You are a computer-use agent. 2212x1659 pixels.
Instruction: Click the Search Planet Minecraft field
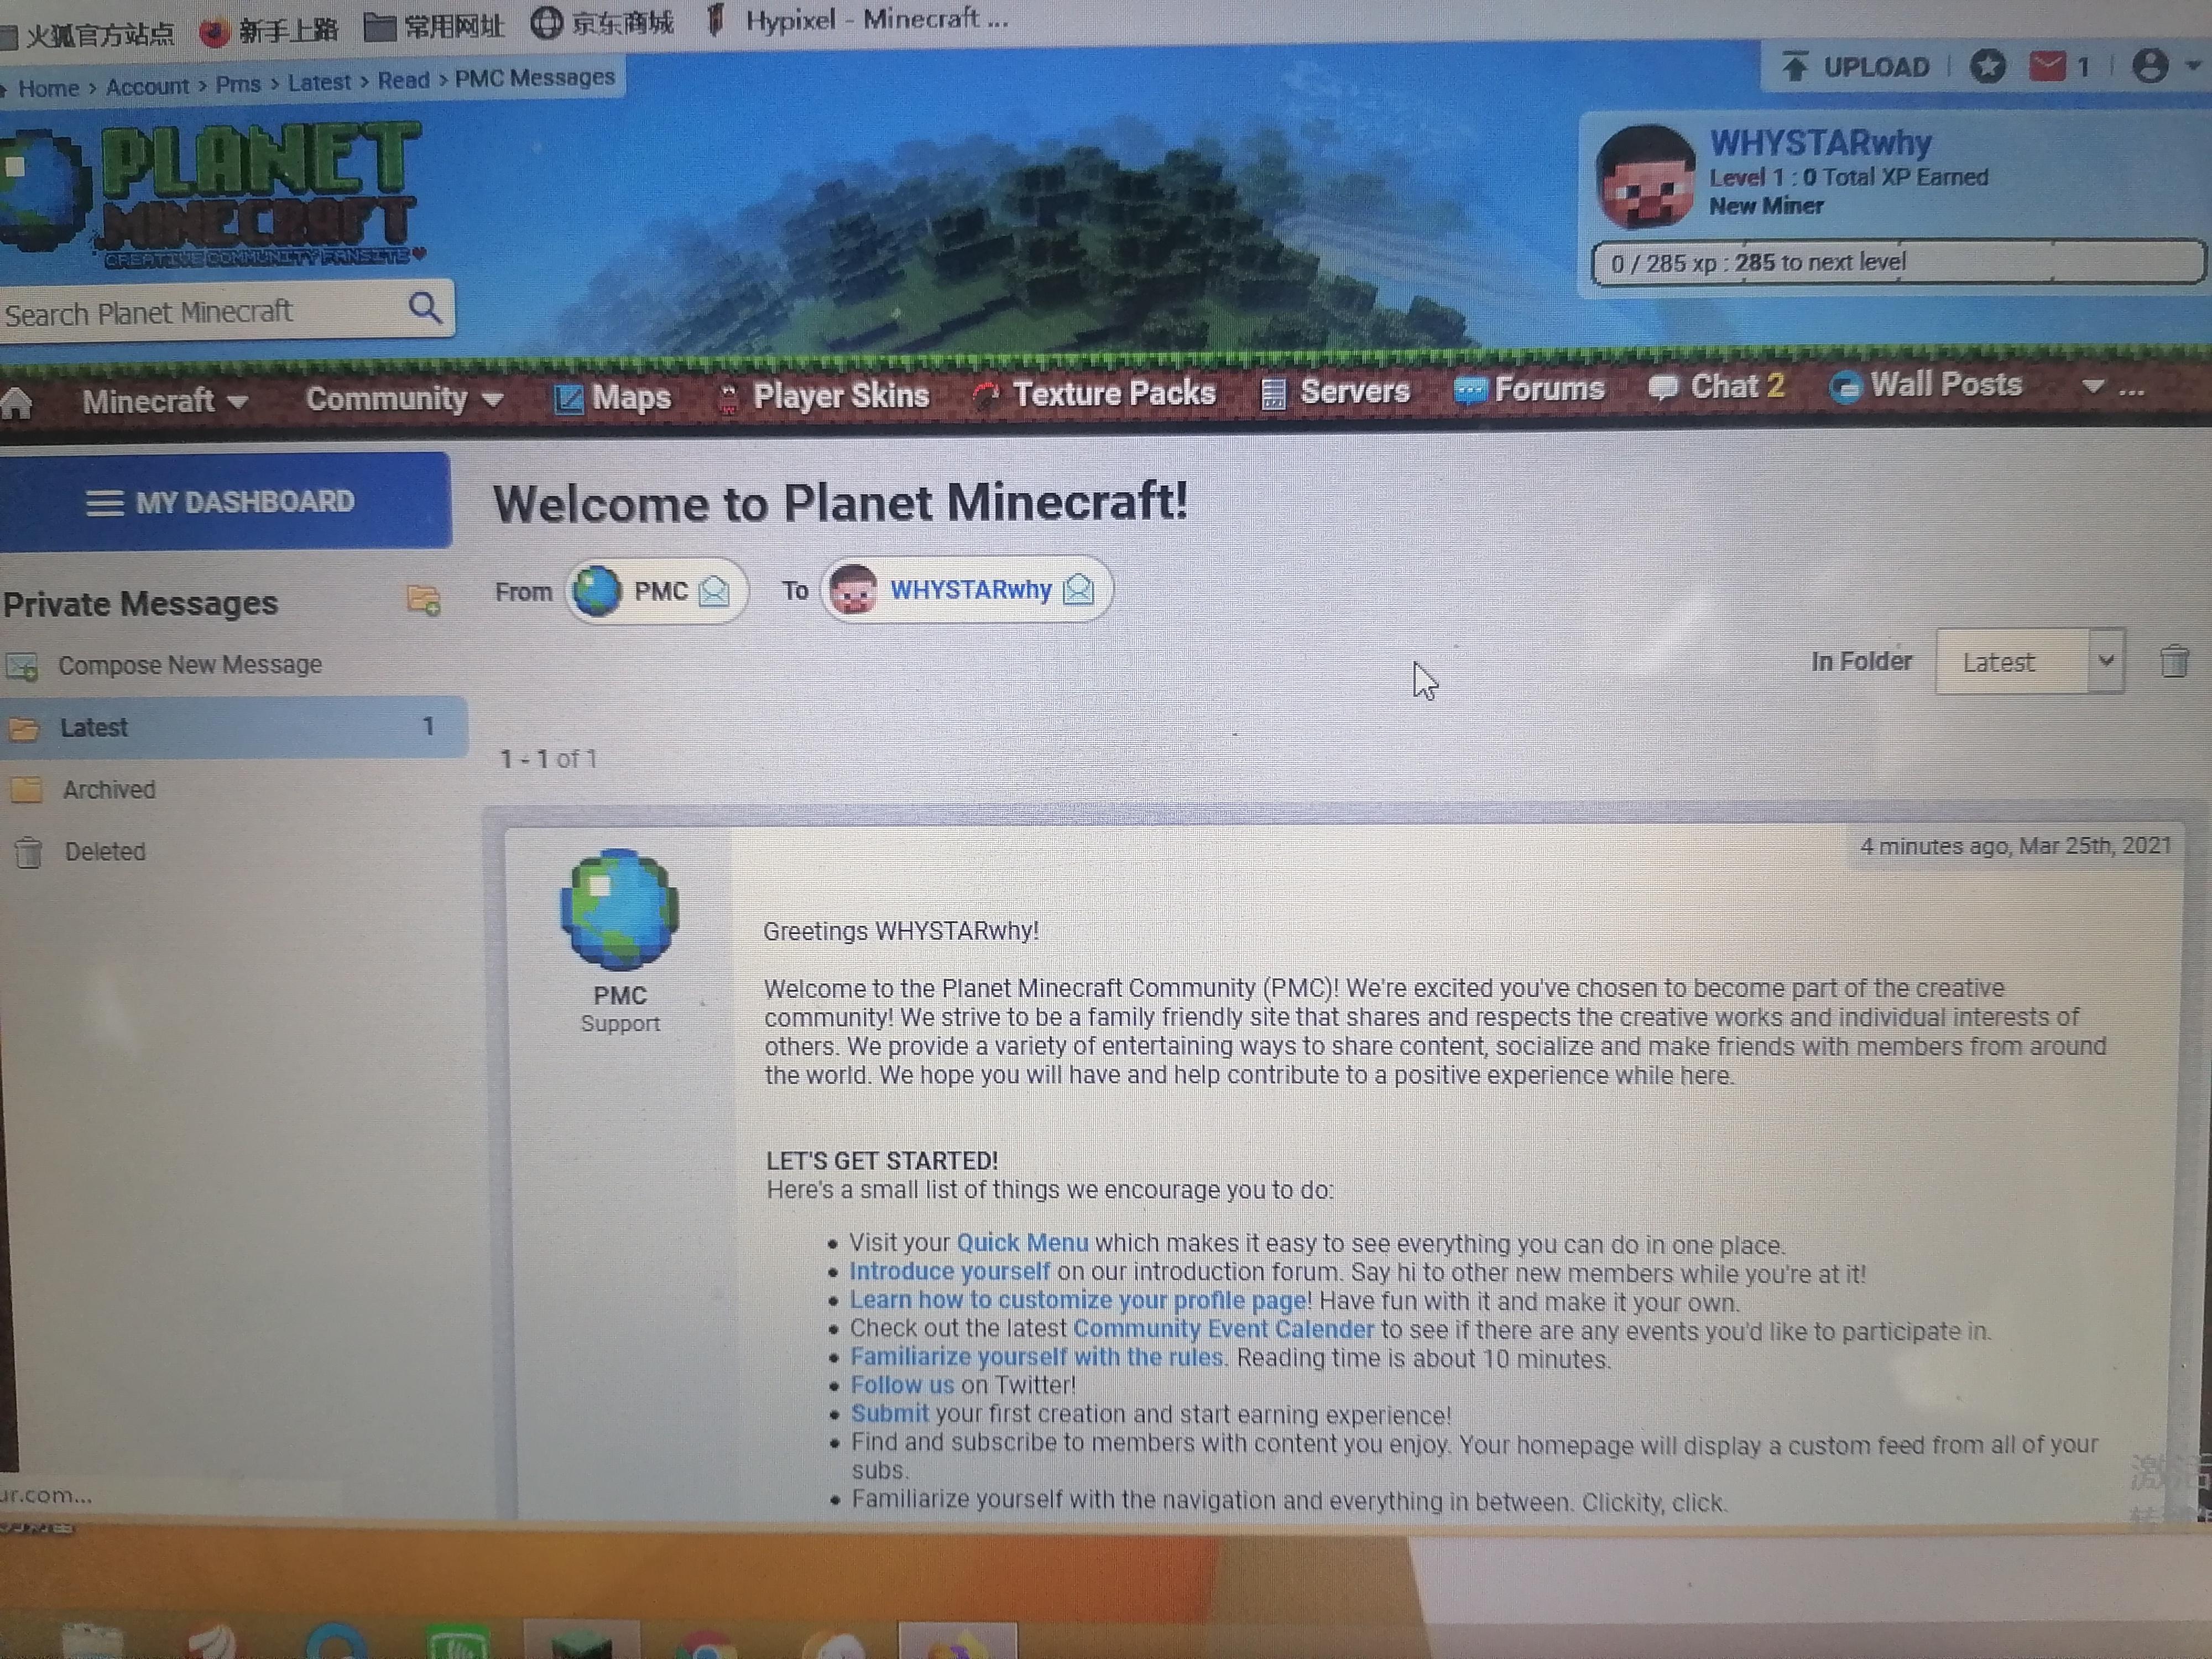pyautogui.click(x=200, y=312)
